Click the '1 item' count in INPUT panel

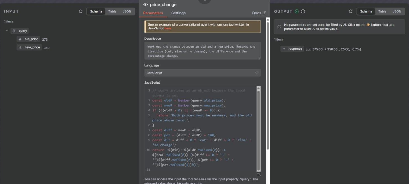pyautogui.click(x=8, y=21)
